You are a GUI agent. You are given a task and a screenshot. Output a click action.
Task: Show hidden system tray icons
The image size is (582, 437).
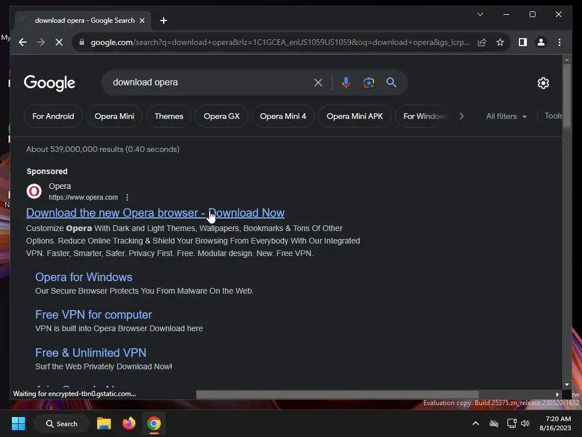click(476, 423)
